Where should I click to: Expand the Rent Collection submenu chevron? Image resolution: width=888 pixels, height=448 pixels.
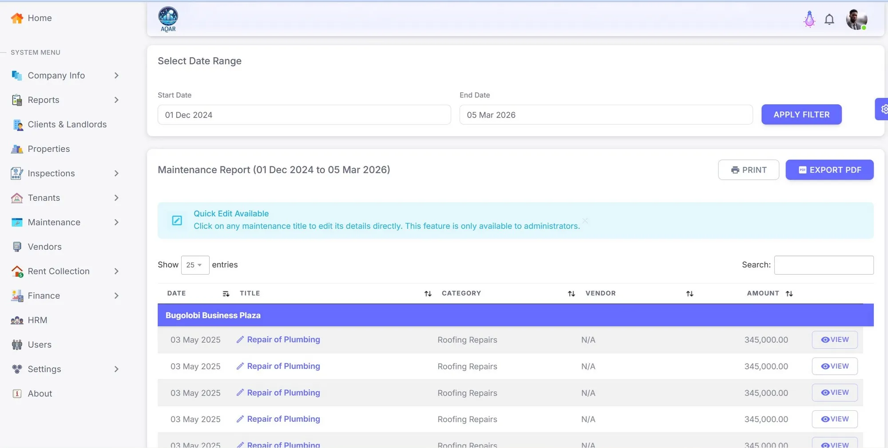116,271
